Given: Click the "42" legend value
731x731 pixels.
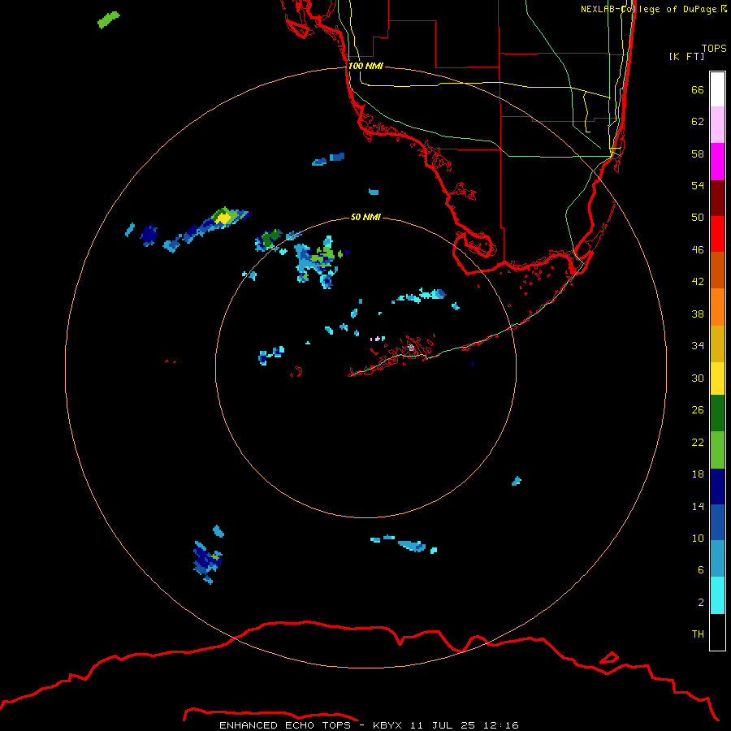Looking at the screenshot, I should coord(698,282).
